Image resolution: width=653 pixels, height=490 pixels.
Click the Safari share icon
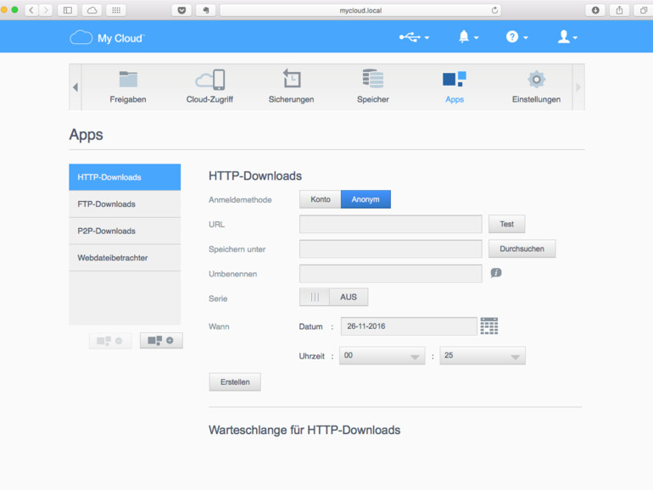click(x=619, y=10)
